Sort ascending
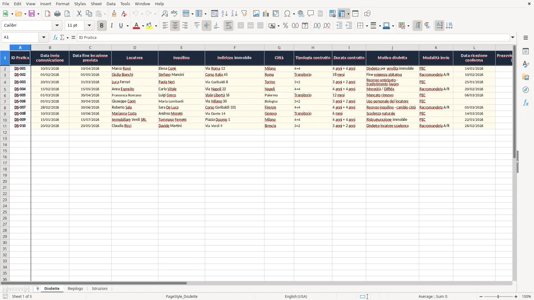Screen dimensions: 534x300 pyautogui.click(x=225, y=14)
